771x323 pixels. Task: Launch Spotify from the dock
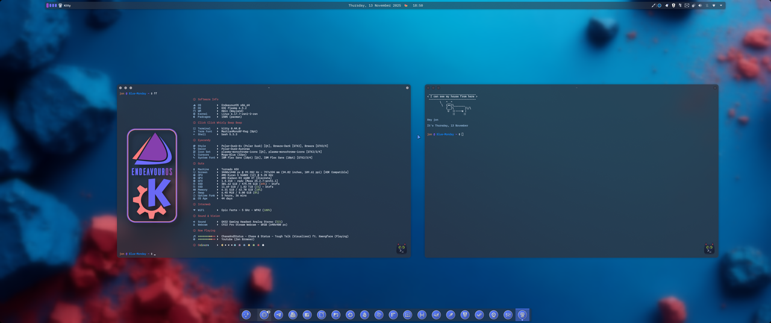coord(379,315)
